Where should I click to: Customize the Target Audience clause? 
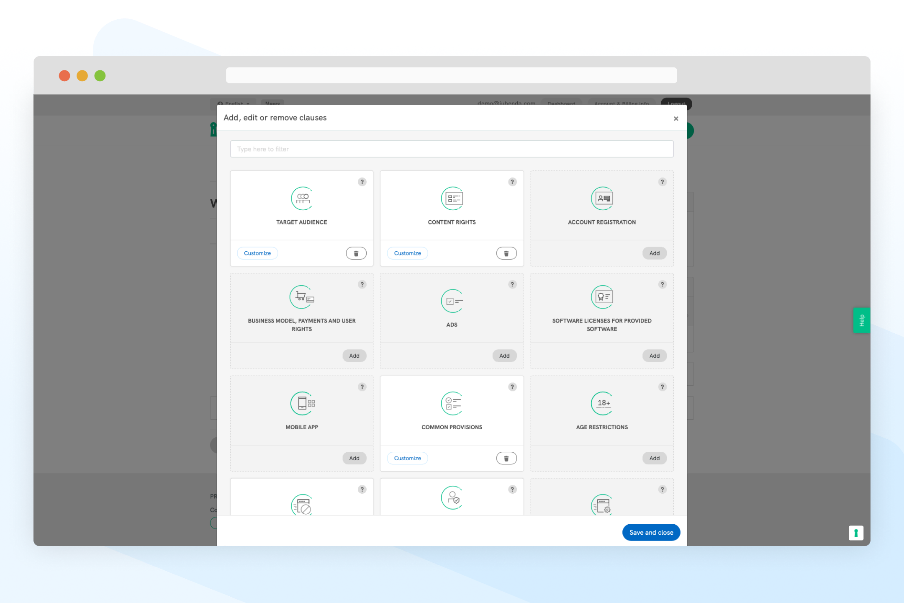pos(257,253)
